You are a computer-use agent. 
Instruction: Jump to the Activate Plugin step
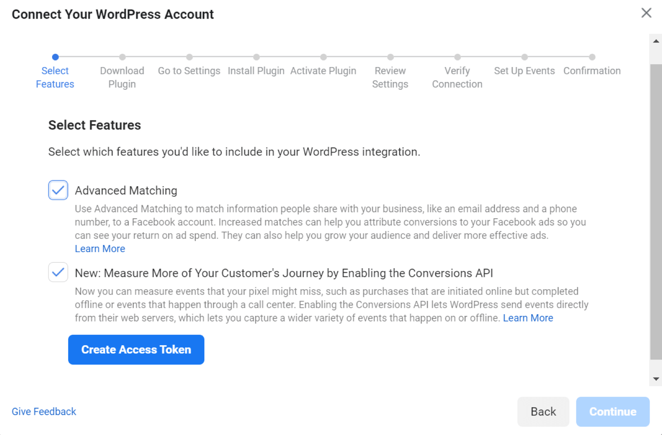[324, 57]
